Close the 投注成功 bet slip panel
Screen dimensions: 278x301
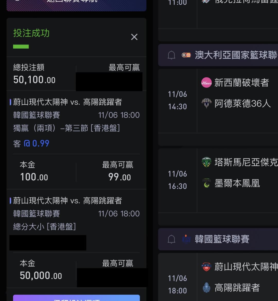pyautogui.click(x=134, y=37)
